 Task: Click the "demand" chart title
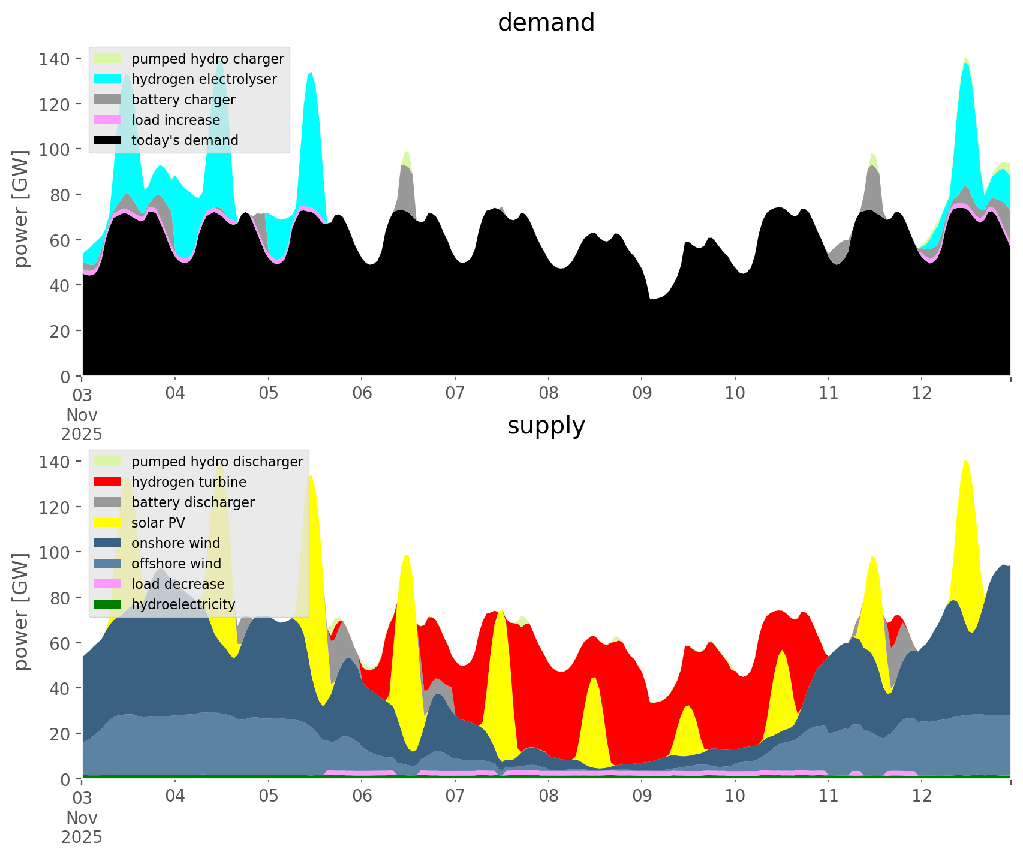pos(546,23)
